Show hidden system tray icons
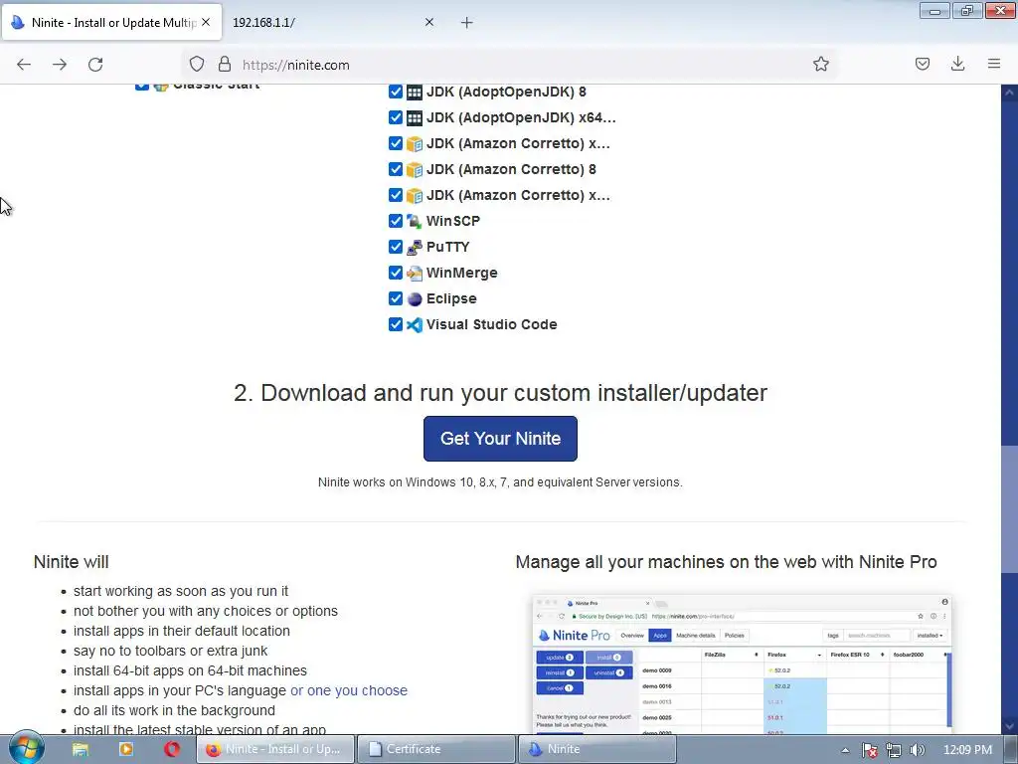This screenshot has height=764, width=1018. tap(845, 750)
